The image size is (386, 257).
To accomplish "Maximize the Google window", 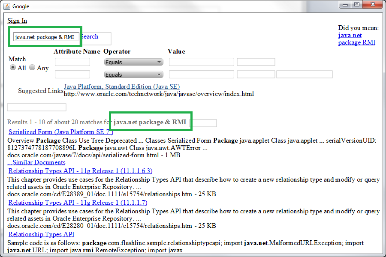I will point(357,4).
